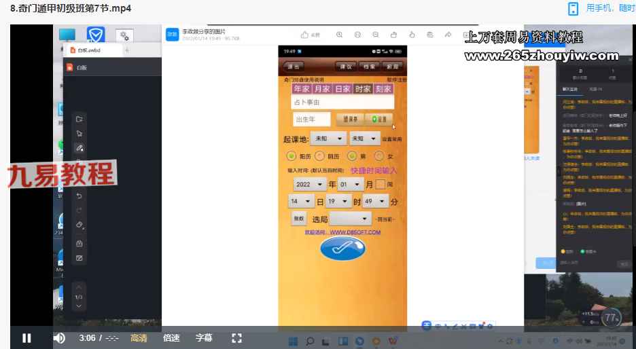Click the 占卜事由 input field
Image resolution: width=636 pixels, height=349 pixels.
[x=342, y=102]
